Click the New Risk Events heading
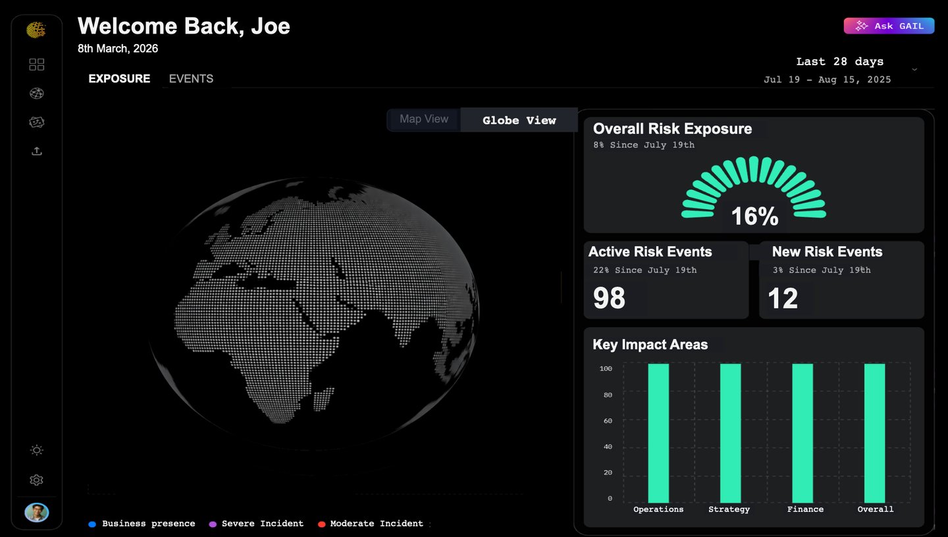This screenshot has width=948, height=537. click(x=828, y=252)
